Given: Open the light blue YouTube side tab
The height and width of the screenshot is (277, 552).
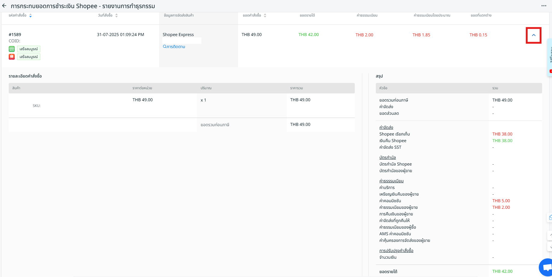Looking at the screenshot, I should pos(550,57).
